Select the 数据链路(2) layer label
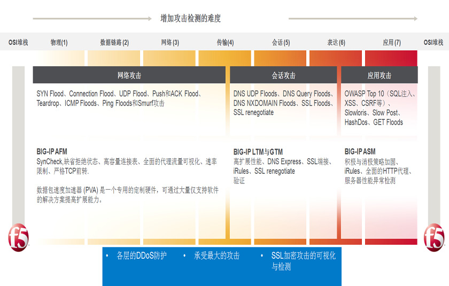Viewport: 449px width, 286px height. [x=114, y=43]
